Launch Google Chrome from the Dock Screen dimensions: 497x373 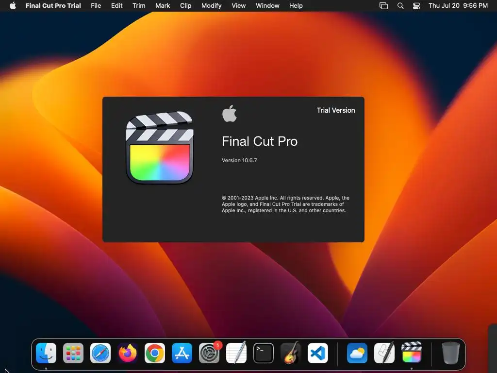(155, 353)
